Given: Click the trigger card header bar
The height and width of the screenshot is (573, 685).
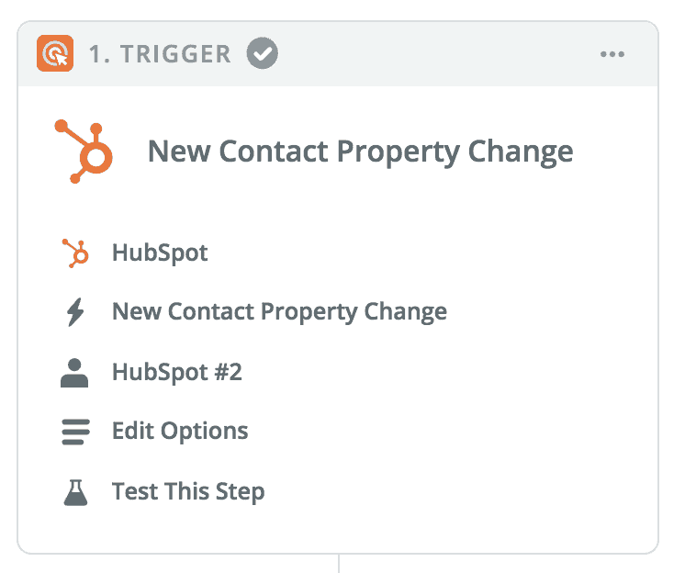Looking at the screenshot, I should pos(338,53).
